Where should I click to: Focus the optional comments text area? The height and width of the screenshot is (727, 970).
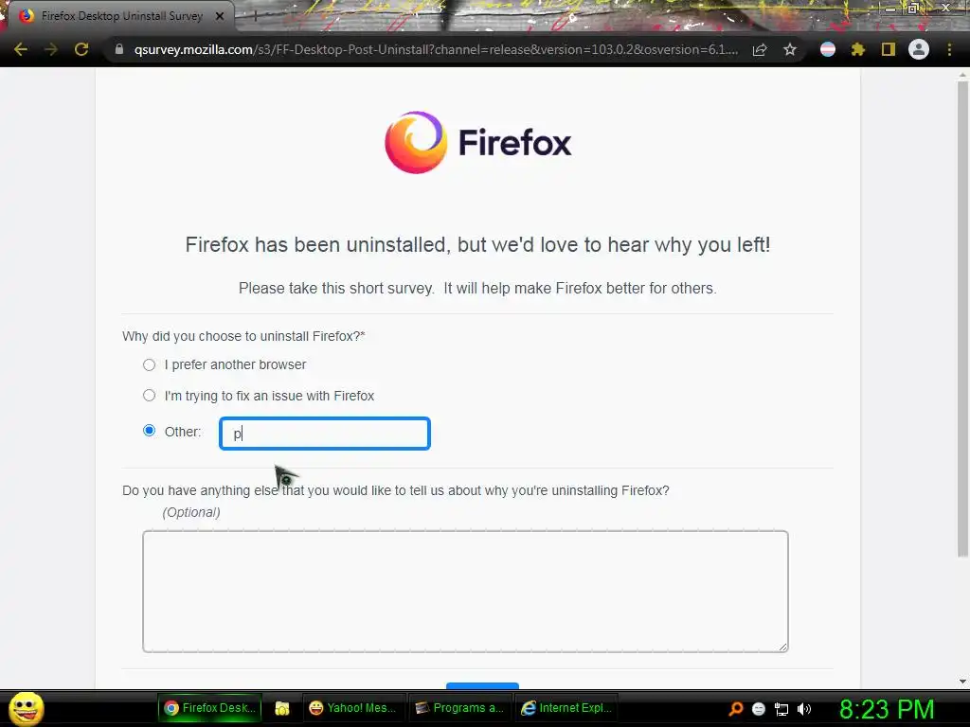point(465,591)
